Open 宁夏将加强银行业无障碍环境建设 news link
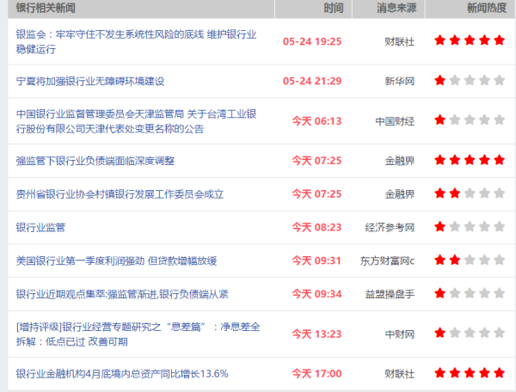Image resolution: width=516 pixels, height=392 pixels. pos(90,81)
